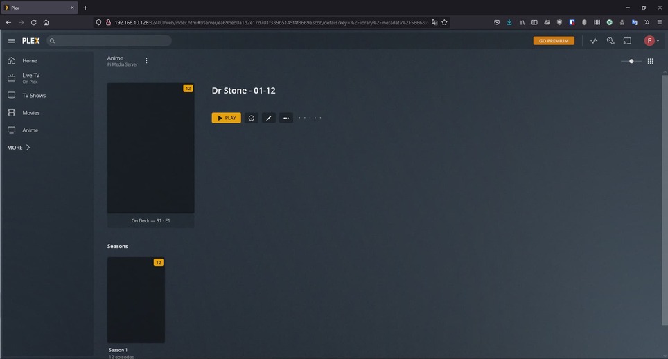The image size is (668, 359).
Task: Open a new browser tab
Action: (85, 8)
